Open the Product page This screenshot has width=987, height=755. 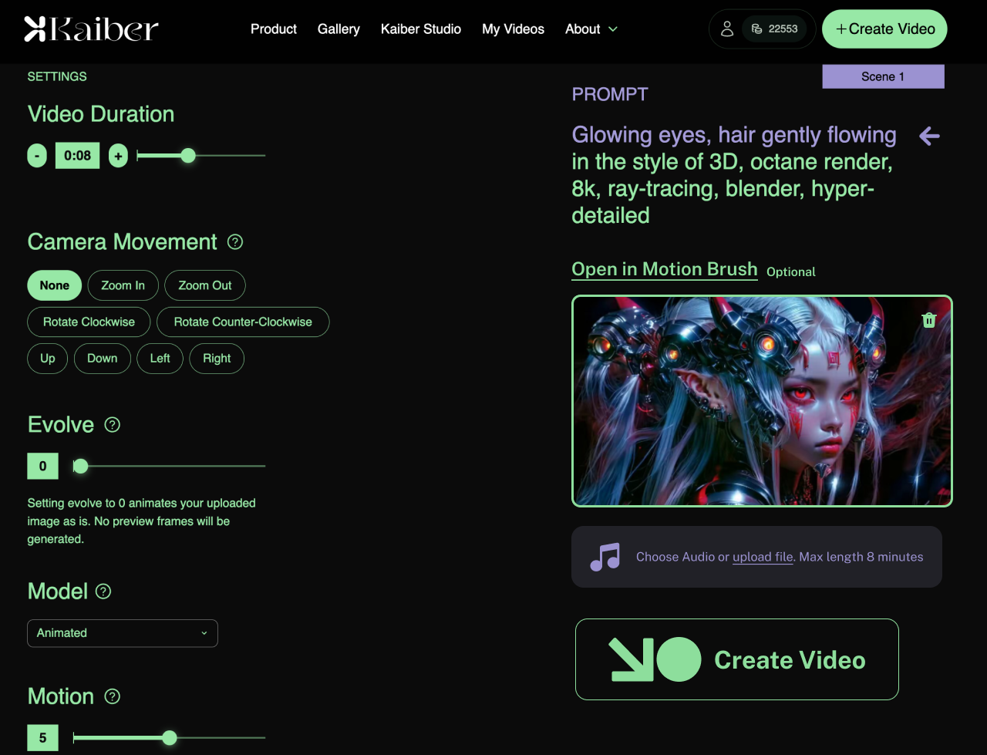point(274,29)
